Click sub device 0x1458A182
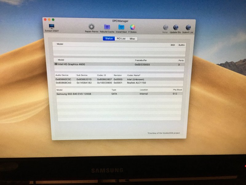This screenshot has width=246, height=185. click(84, 83)
